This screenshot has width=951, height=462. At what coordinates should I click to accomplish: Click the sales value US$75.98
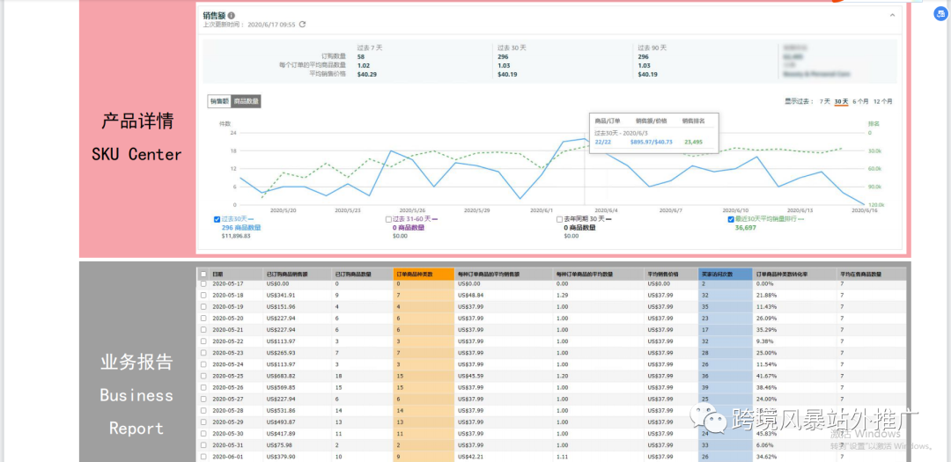pyautogui.click(x=279, y=445)
